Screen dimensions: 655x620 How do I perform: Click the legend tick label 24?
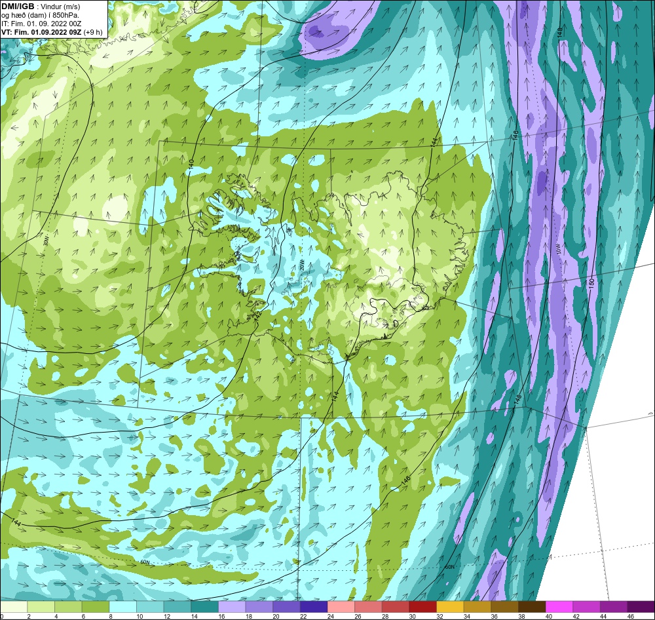click(x=330, y=616)
